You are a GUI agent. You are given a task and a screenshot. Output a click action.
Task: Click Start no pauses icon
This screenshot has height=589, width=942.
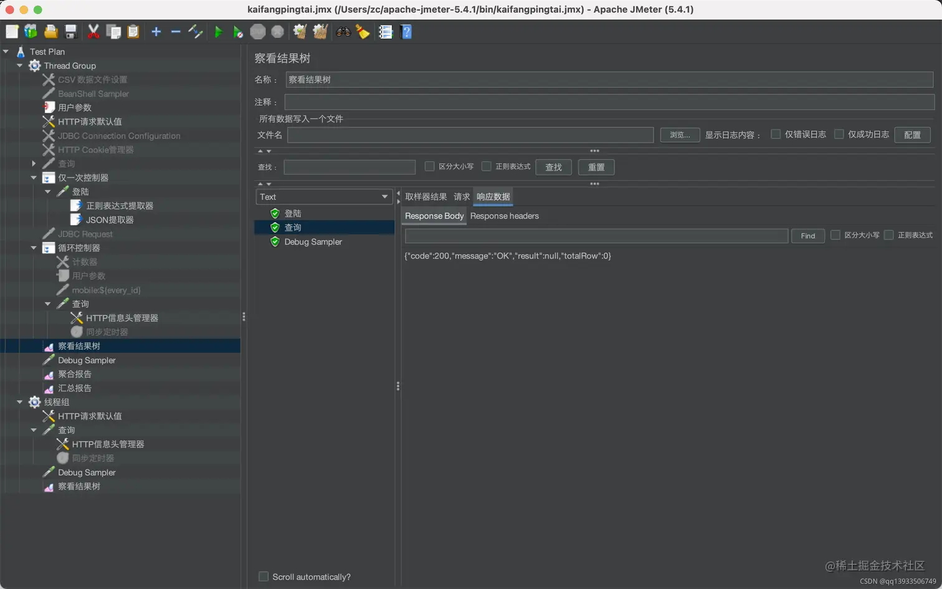(x=238, y=32)
